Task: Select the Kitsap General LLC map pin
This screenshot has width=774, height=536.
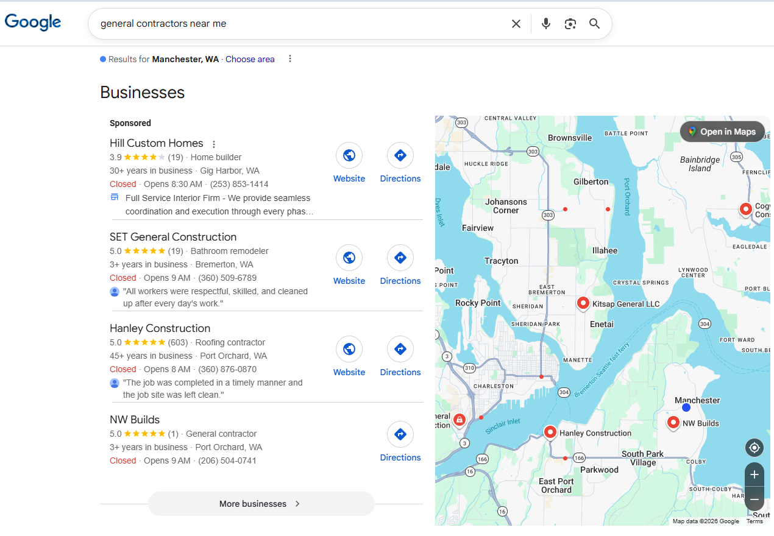Action: pos(583,303)
